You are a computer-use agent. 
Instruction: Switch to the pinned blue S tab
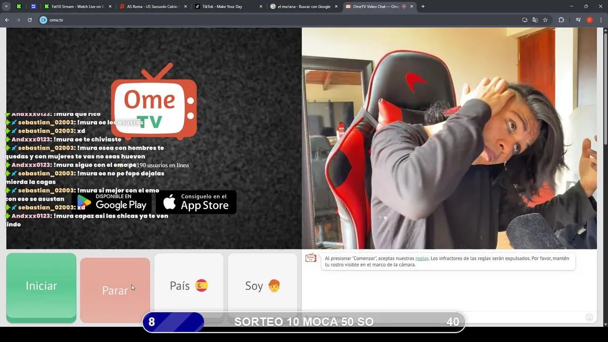point(33,7)
